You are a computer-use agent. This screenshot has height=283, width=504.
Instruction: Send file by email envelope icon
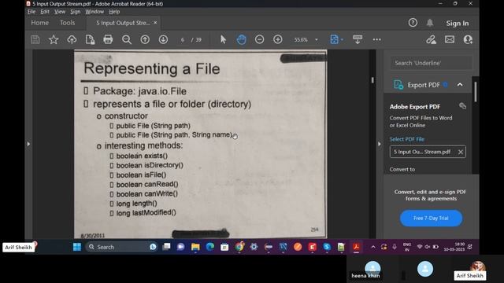(450, 39)
